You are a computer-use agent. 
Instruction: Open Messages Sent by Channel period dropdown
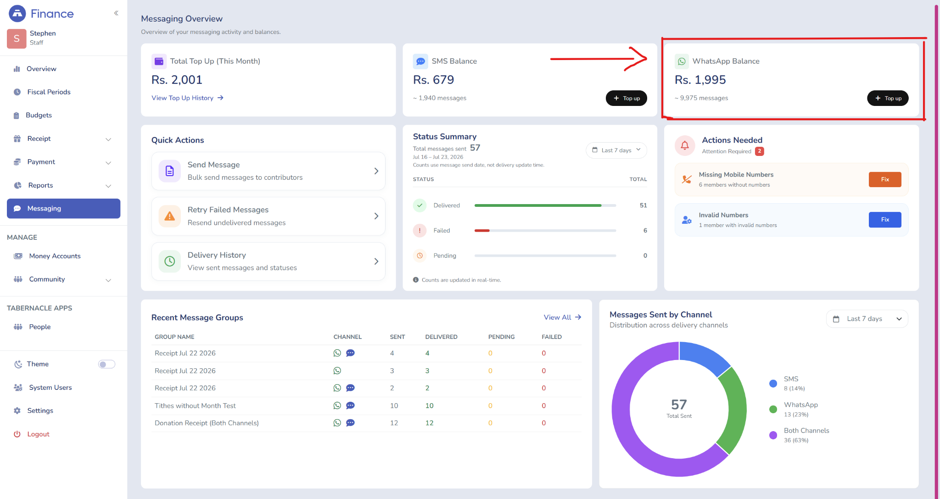coord(867,319)
